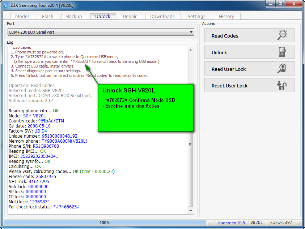The height and width of the screenshot is (229, 305).
Task: Click the Unlock phone padlock icon
Action: (x=282, y=52)
